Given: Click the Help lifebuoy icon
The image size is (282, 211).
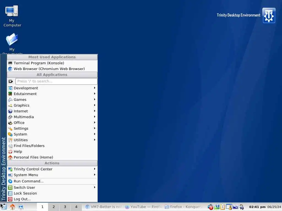Looking at the screenshot, I should [x=10, y=152].
